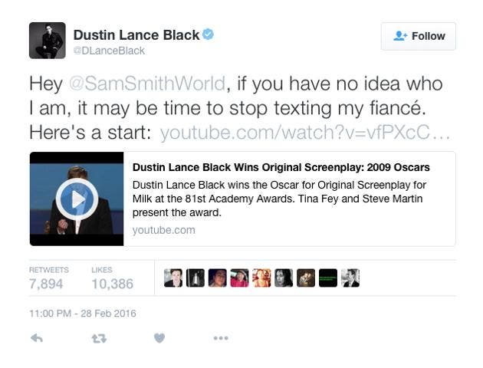Select the last liker avatar thumbnail

tap(350, 278)
